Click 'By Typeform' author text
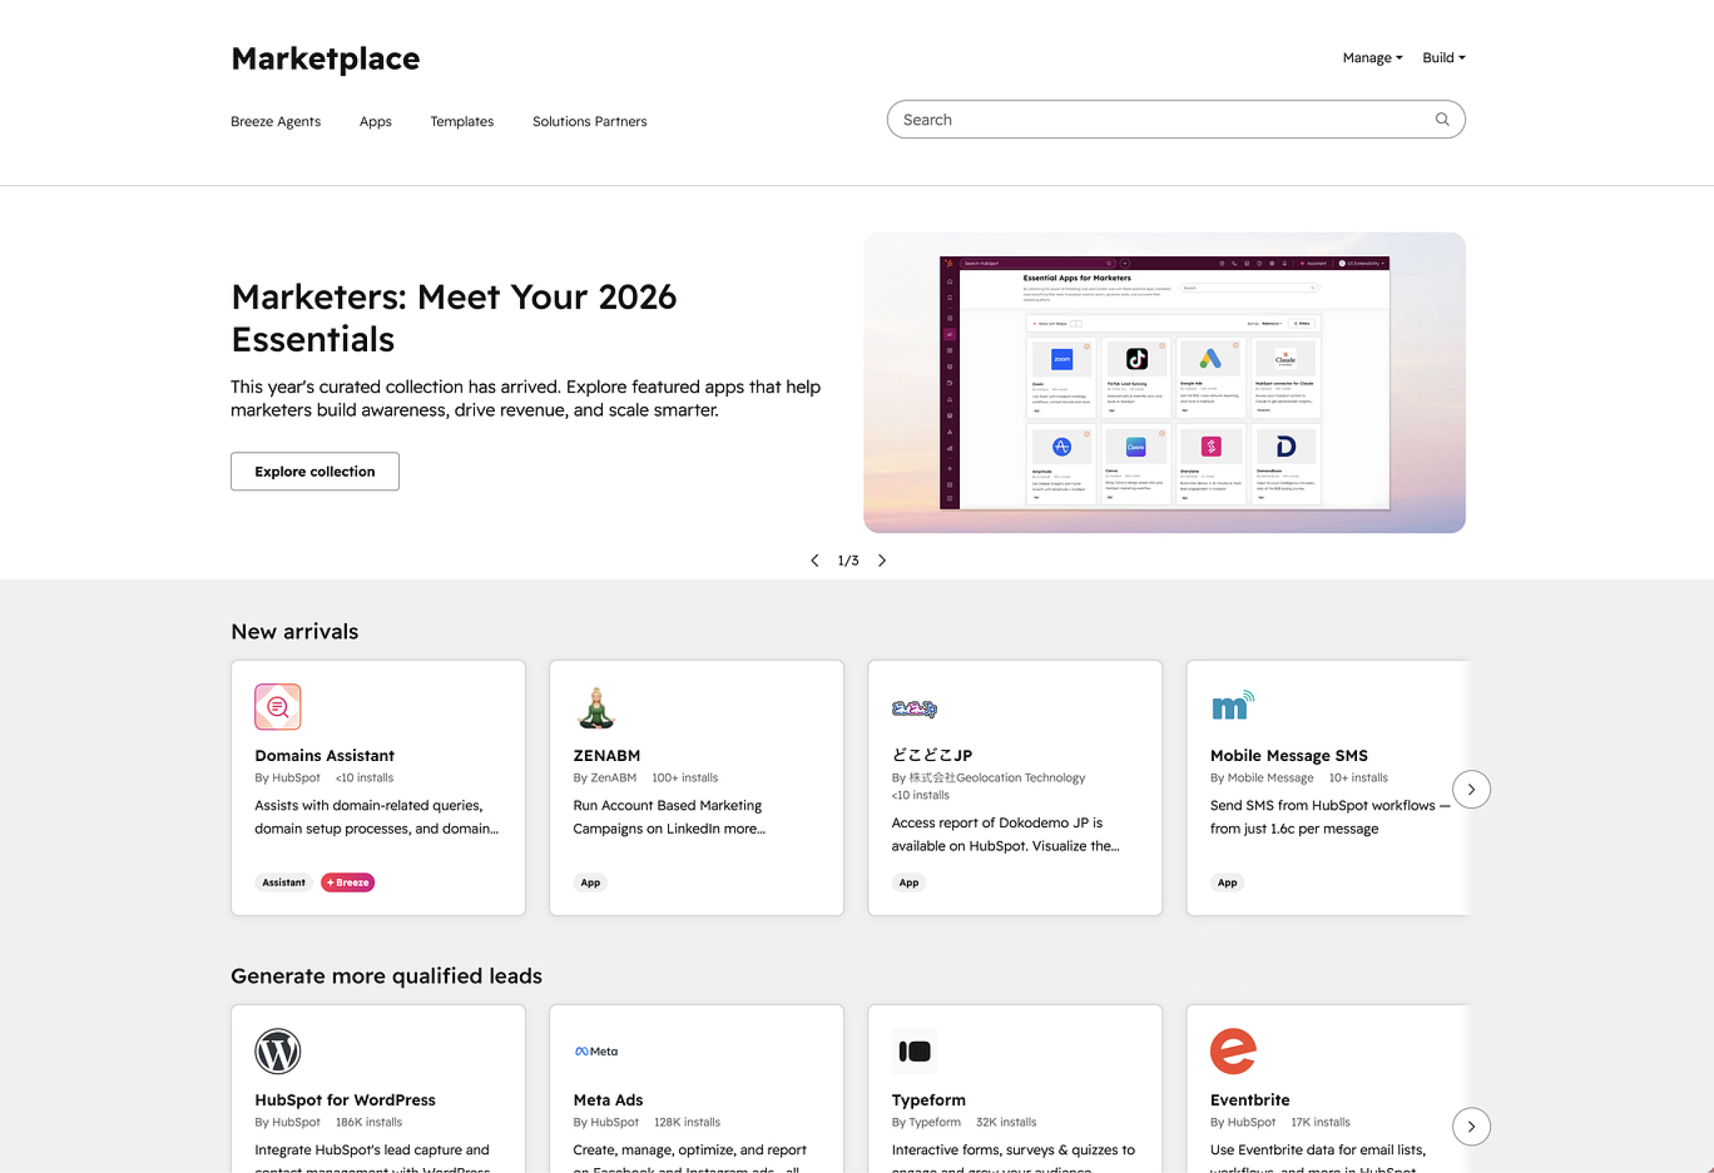 (x=926, y=1122)
